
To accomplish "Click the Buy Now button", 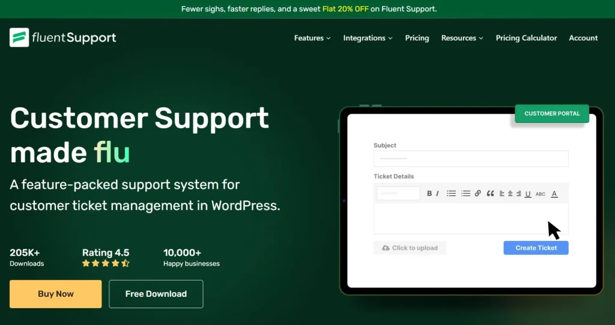I will [56, 294].
